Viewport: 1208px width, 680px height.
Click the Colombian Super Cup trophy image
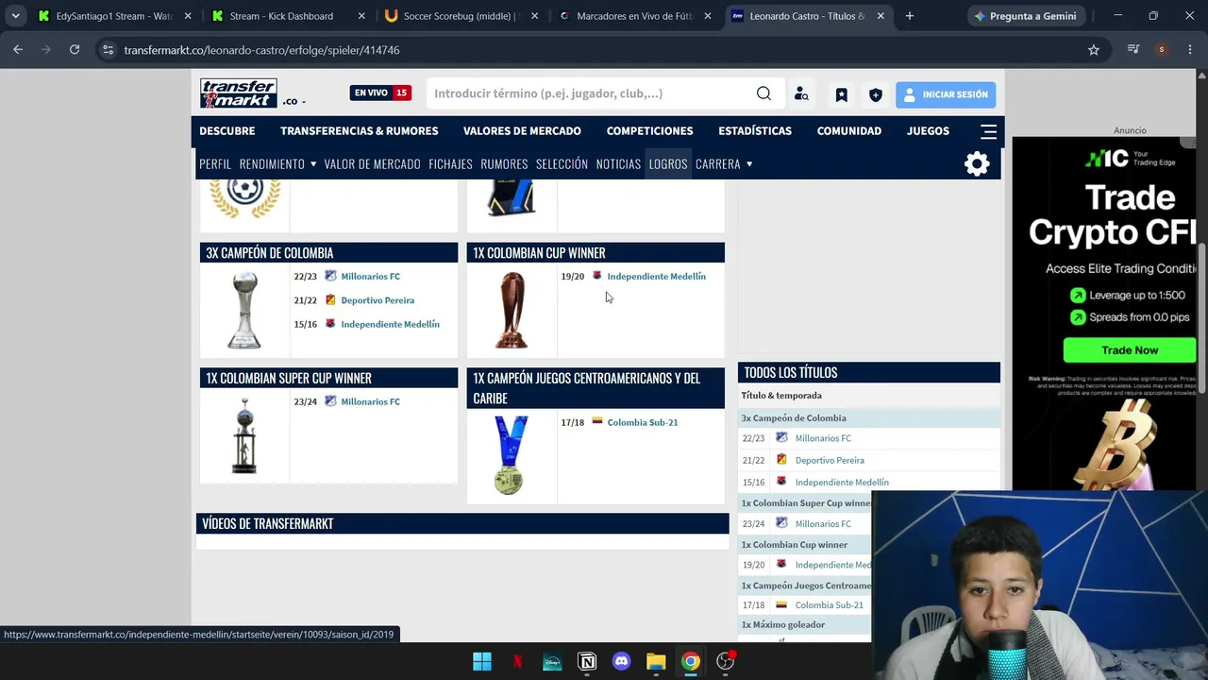pos(244,435)
